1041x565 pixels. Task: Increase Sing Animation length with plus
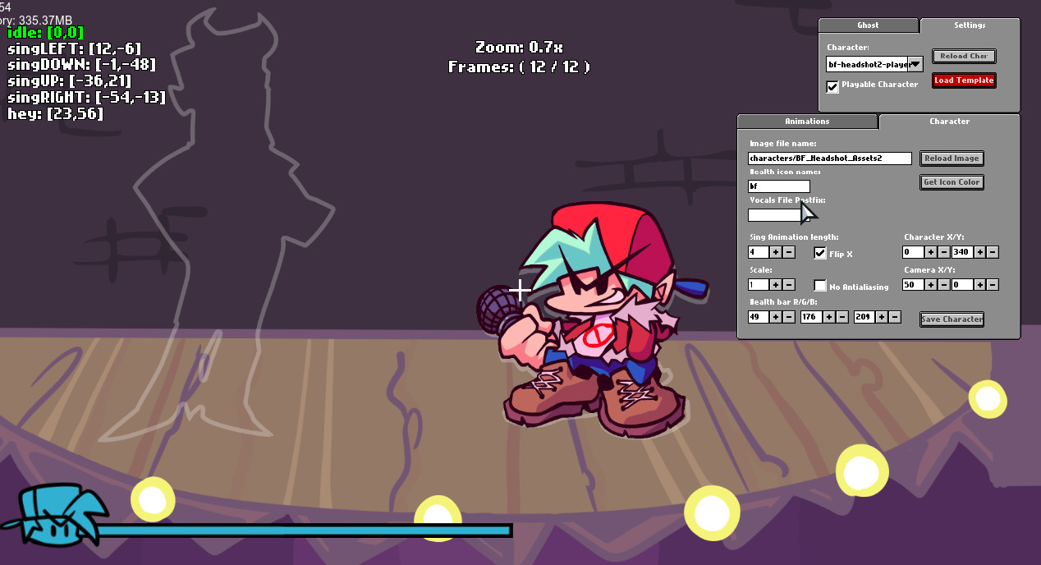(775, 252)
